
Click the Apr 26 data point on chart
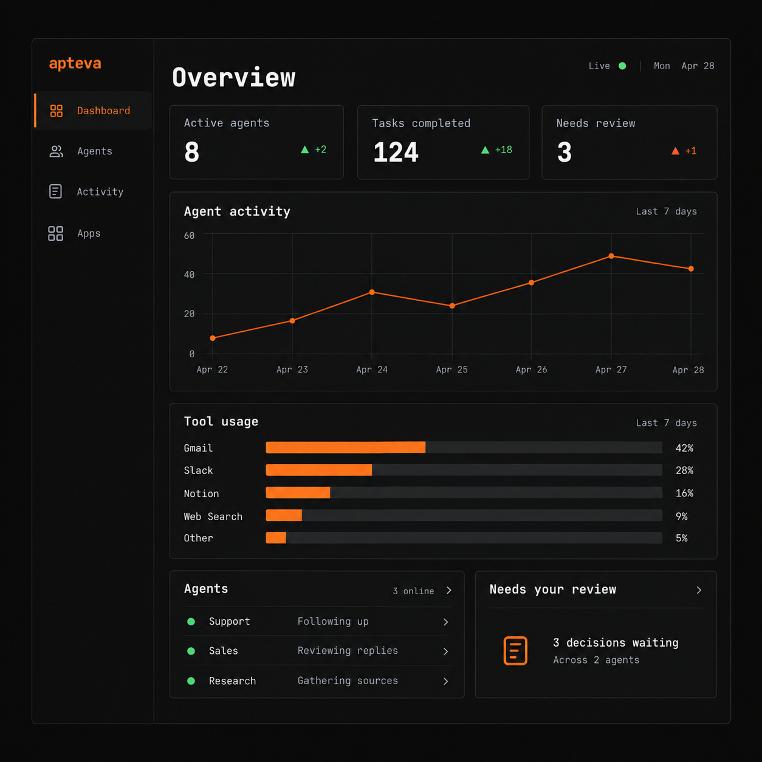532,283
